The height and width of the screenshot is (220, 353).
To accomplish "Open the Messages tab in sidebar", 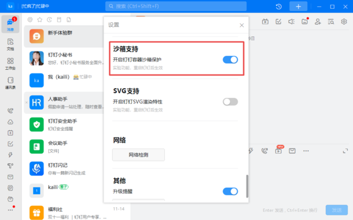I will pyautogui.click(x=11, y=24).
